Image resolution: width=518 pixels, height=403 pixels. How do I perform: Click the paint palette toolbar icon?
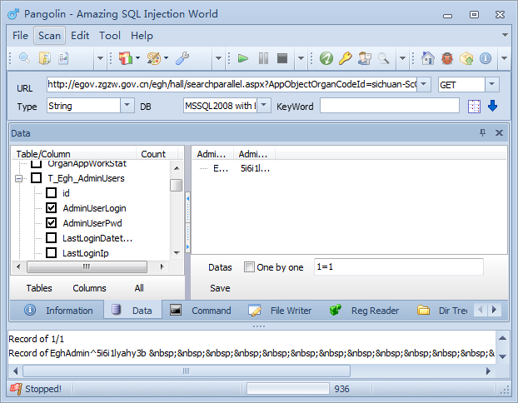point(154,58)
